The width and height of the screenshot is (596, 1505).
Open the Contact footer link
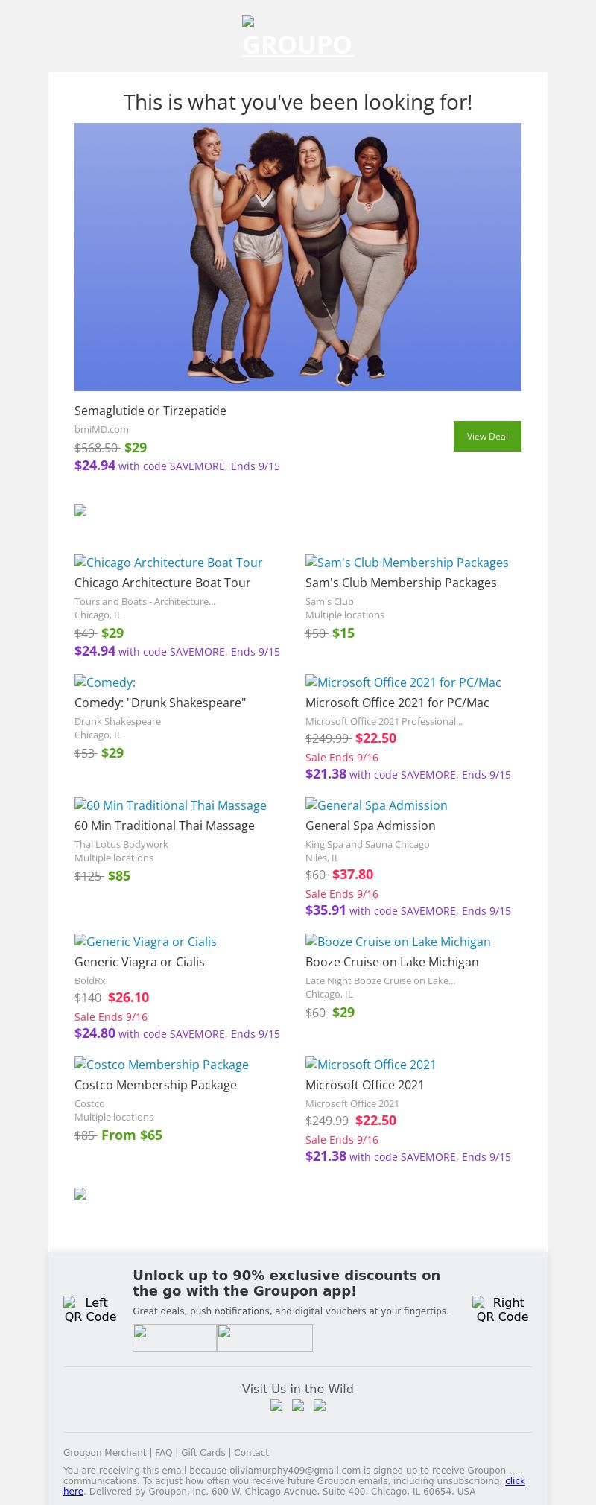[251, 1452]
